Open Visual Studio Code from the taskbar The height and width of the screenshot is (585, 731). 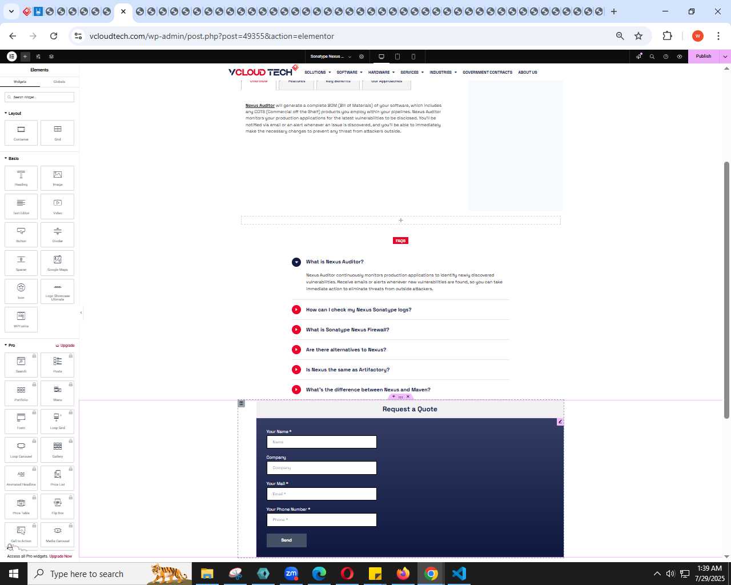click(x=459, y=574)
